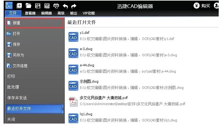Viewport: 223px width, 126px height.
Task: Click the new file plus icon in toolbar
Action: pos(19,6)
